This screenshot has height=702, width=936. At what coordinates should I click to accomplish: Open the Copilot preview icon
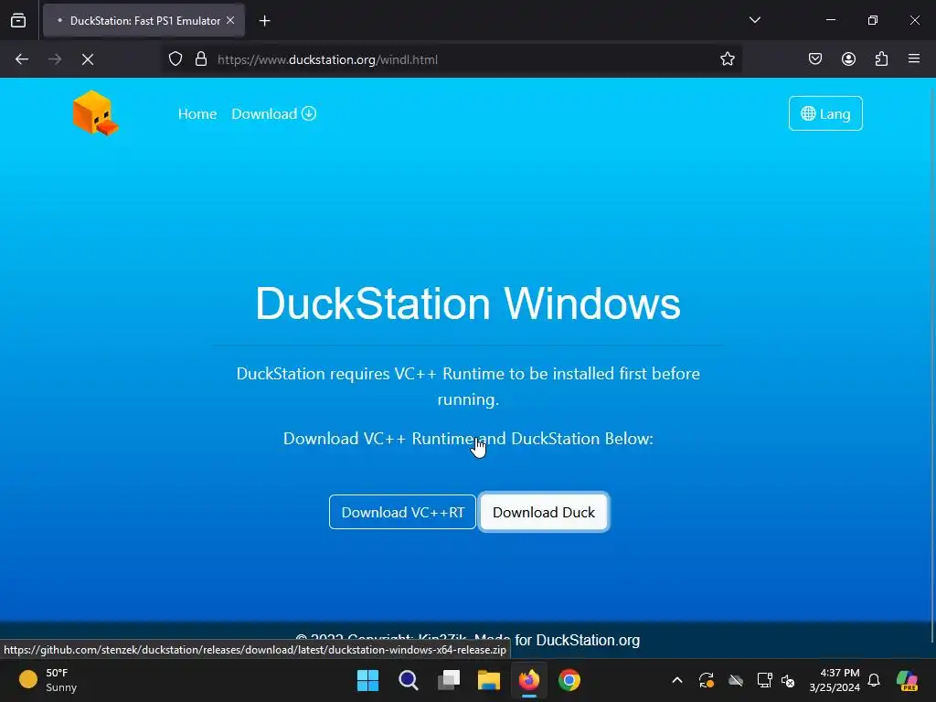[x=908, y=680]
